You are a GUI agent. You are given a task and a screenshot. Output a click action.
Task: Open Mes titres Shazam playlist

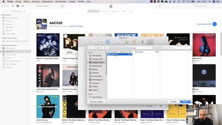(13, 61)
